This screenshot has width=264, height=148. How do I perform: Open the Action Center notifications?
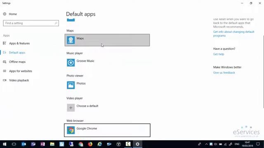(258, 144)
